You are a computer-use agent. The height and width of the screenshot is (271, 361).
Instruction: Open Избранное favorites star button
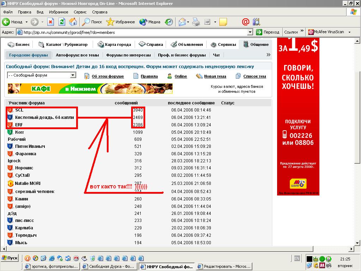click(121, 22)
